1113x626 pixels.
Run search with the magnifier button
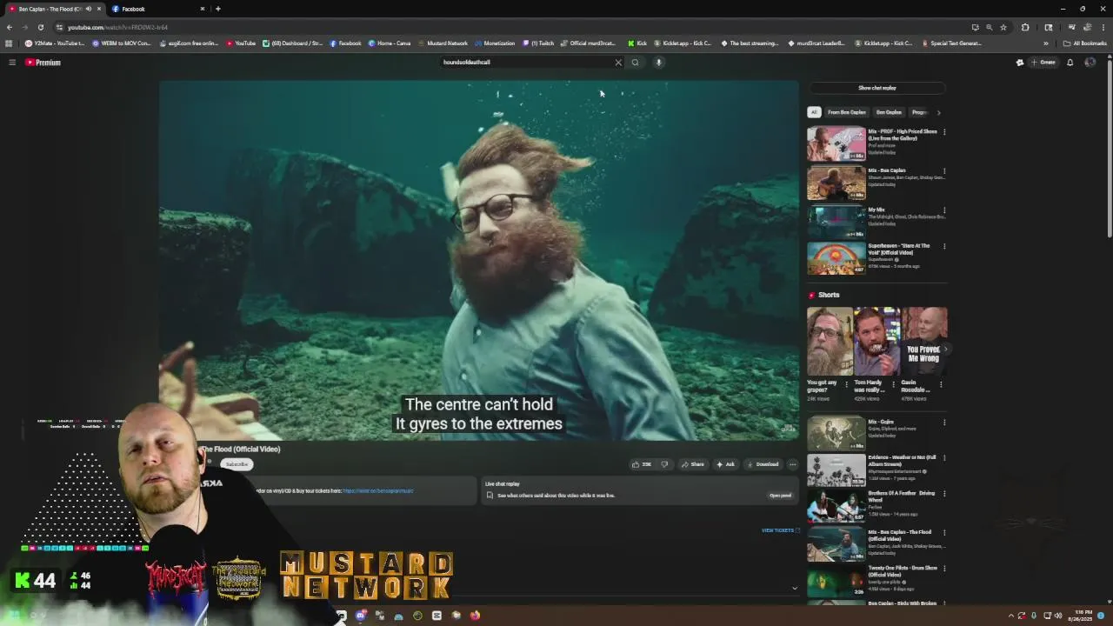coord(635,63)
